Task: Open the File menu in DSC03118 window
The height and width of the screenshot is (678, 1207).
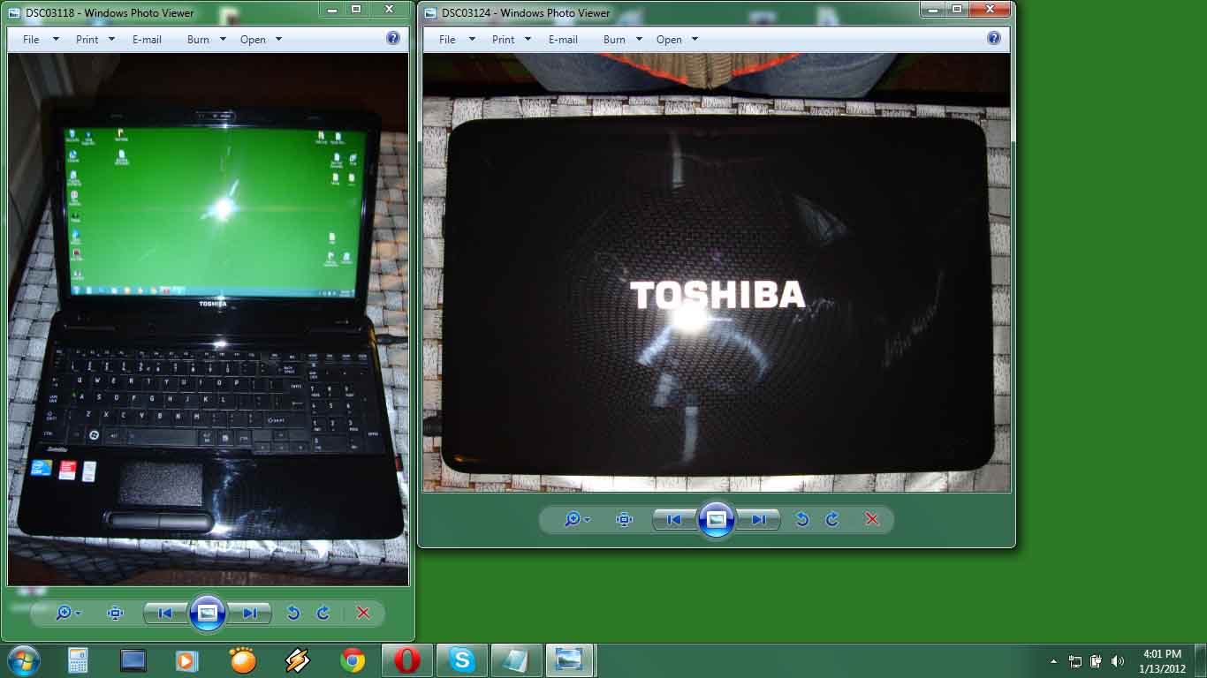Action: [x=41, y=39]
